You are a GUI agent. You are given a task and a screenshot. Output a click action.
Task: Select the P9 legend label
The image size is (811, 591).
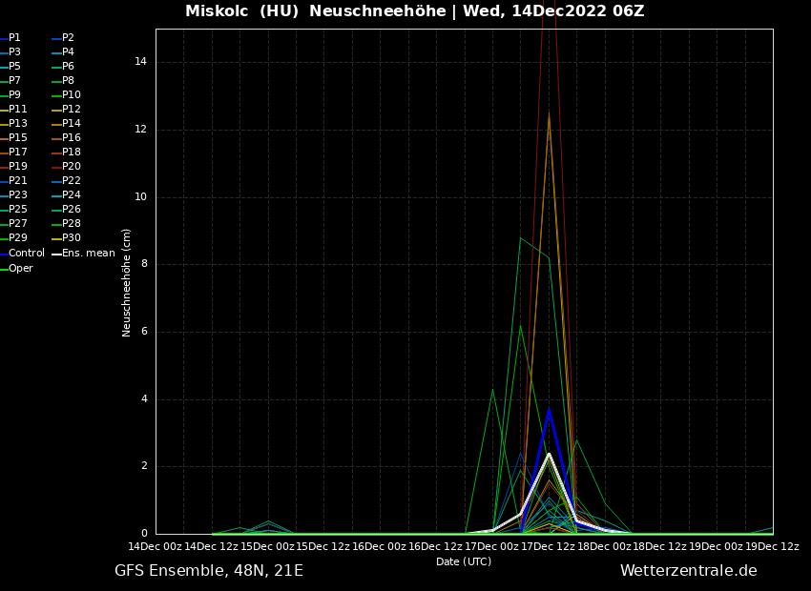(14, 95)
